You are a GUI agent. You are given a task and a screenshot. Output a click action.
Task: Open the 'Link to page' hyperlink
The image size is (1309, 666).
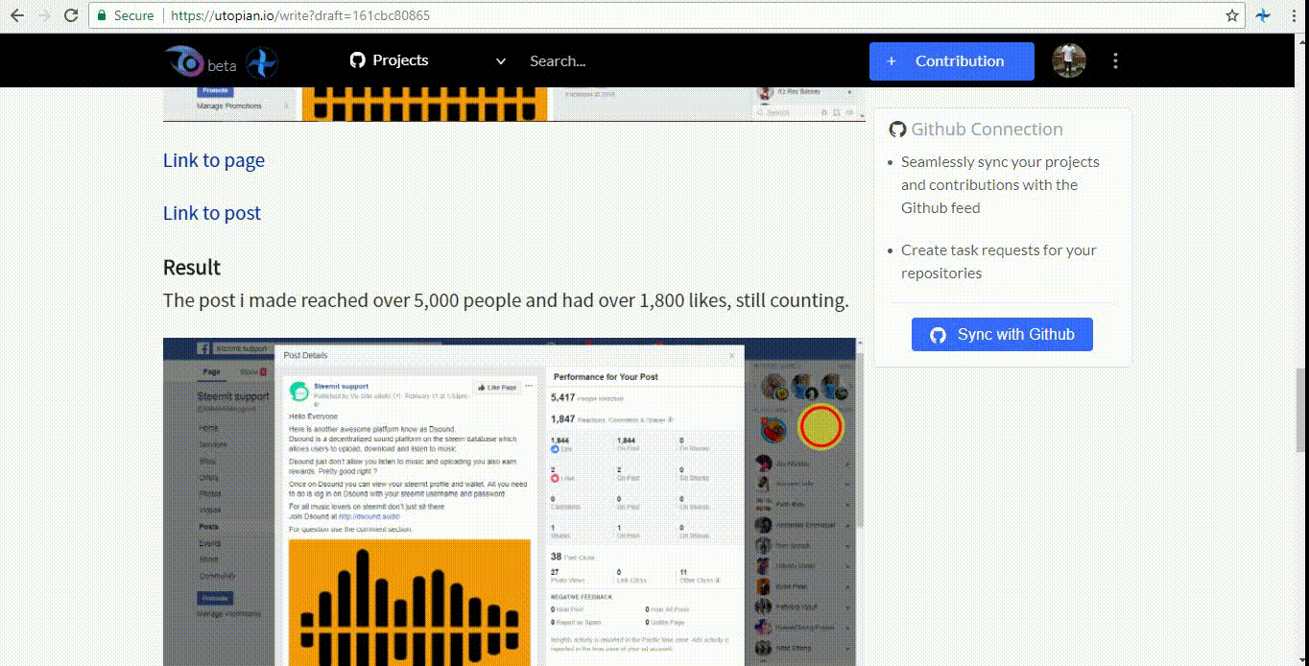213,160
